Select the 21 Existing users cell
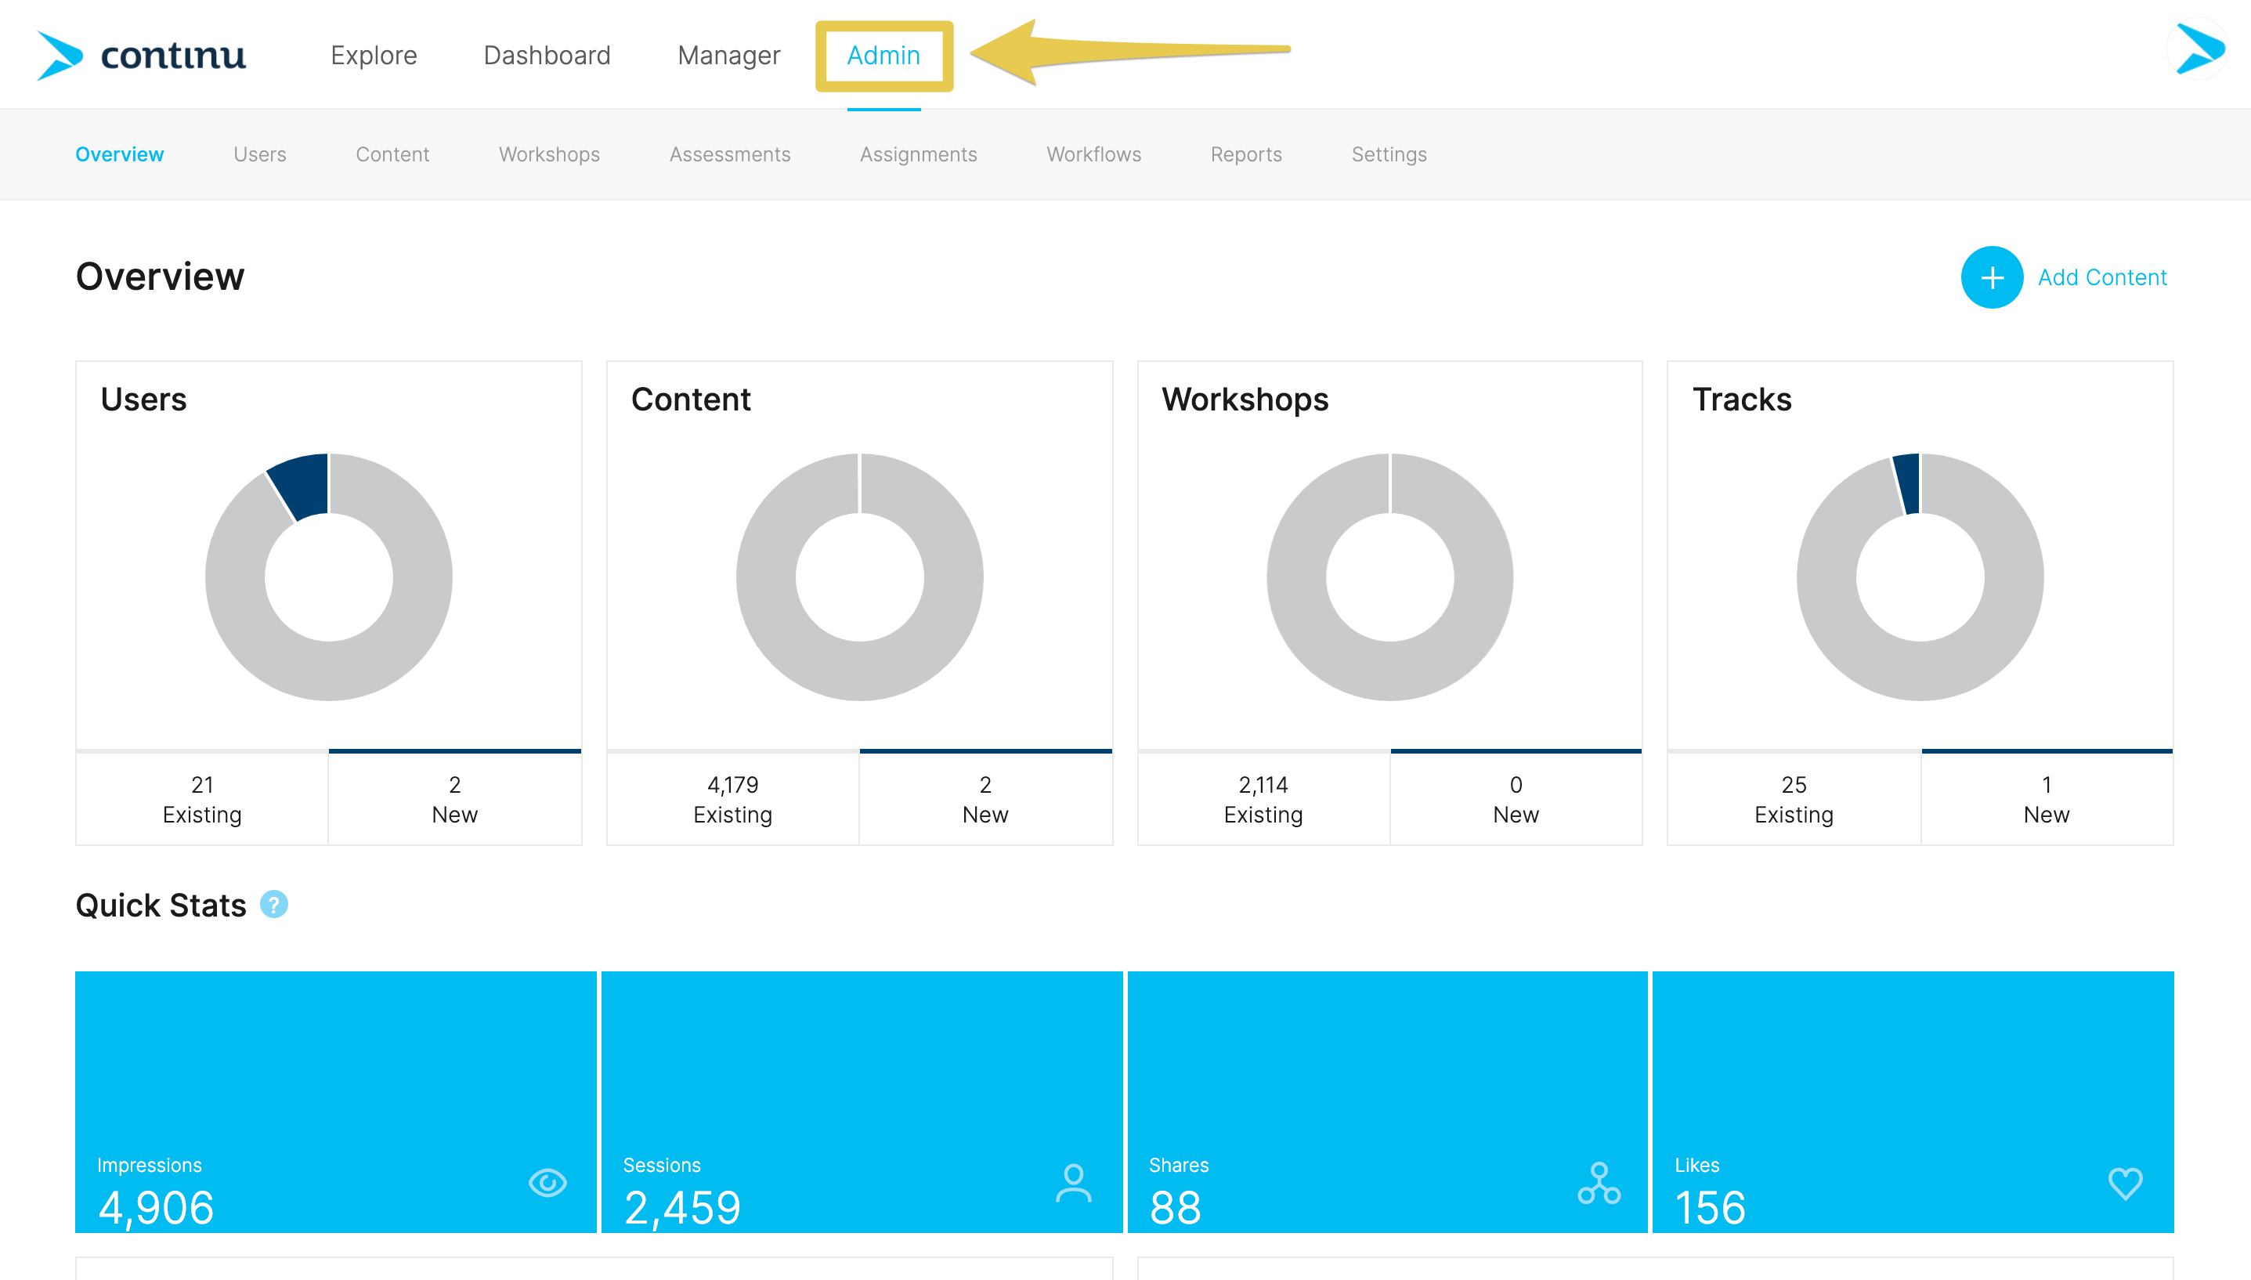 202,799
